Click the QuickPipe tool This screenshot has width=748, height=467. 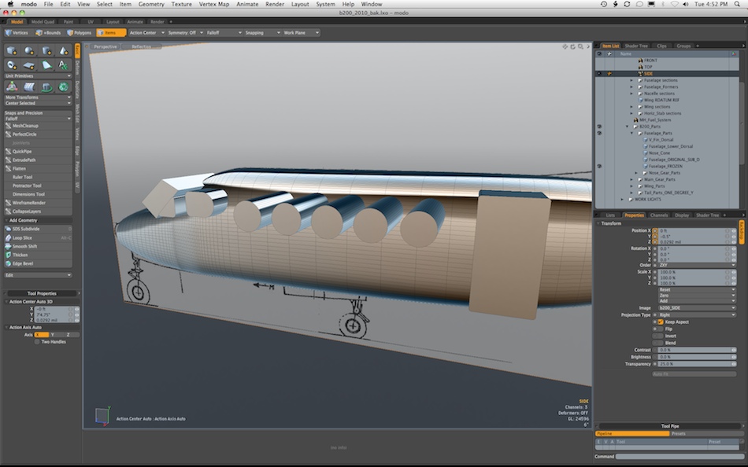coord(23,151)
